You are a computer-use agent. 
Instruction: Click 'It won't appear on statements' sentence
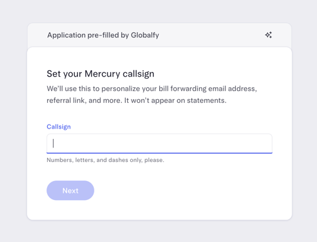coord(176,100)
